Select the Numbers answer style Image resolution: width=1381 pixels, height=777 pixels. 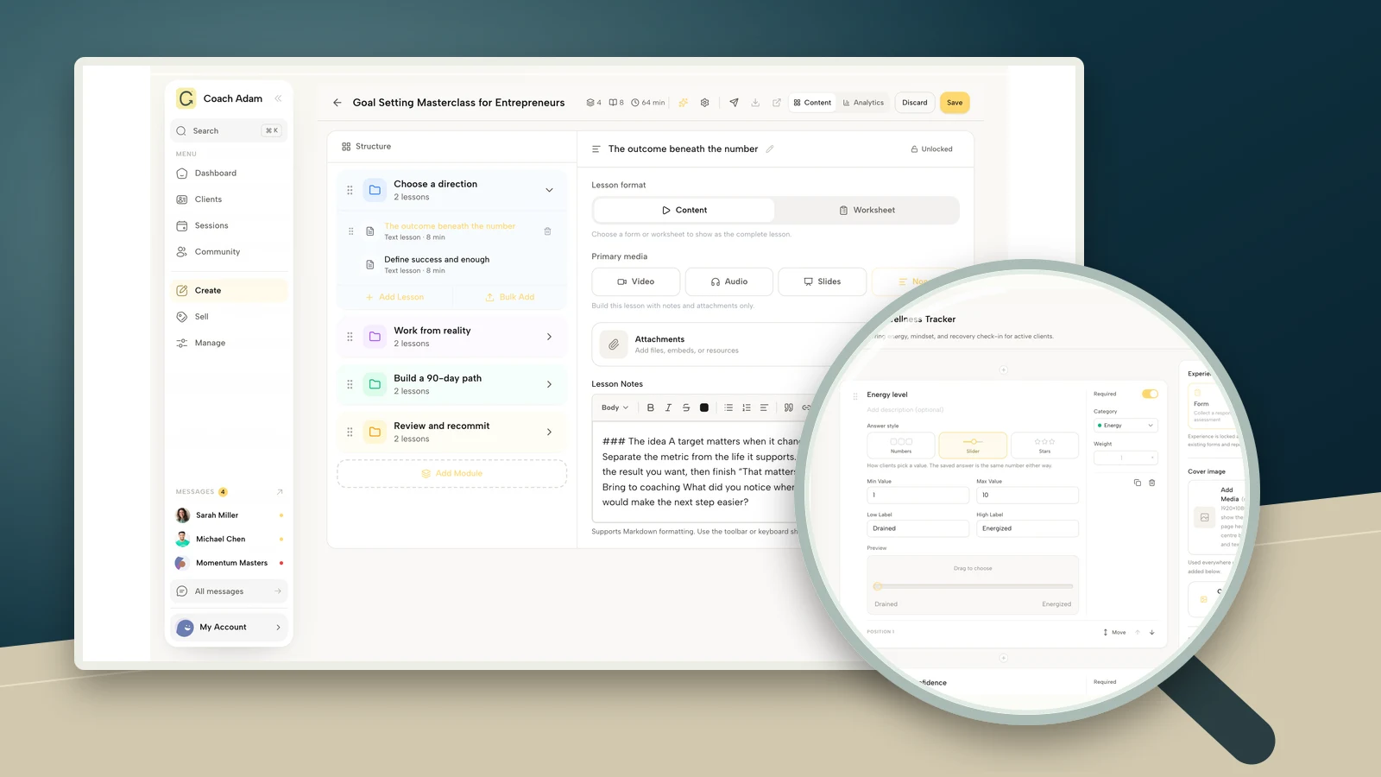[x=901, y=445]
